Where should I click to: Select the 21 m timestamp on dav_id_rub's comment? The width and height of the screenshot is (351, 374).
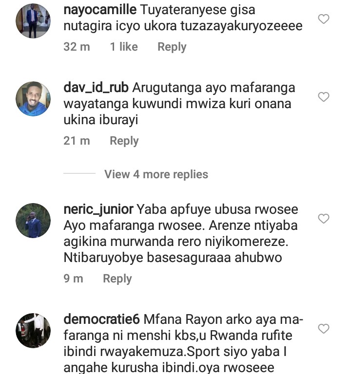77,141
